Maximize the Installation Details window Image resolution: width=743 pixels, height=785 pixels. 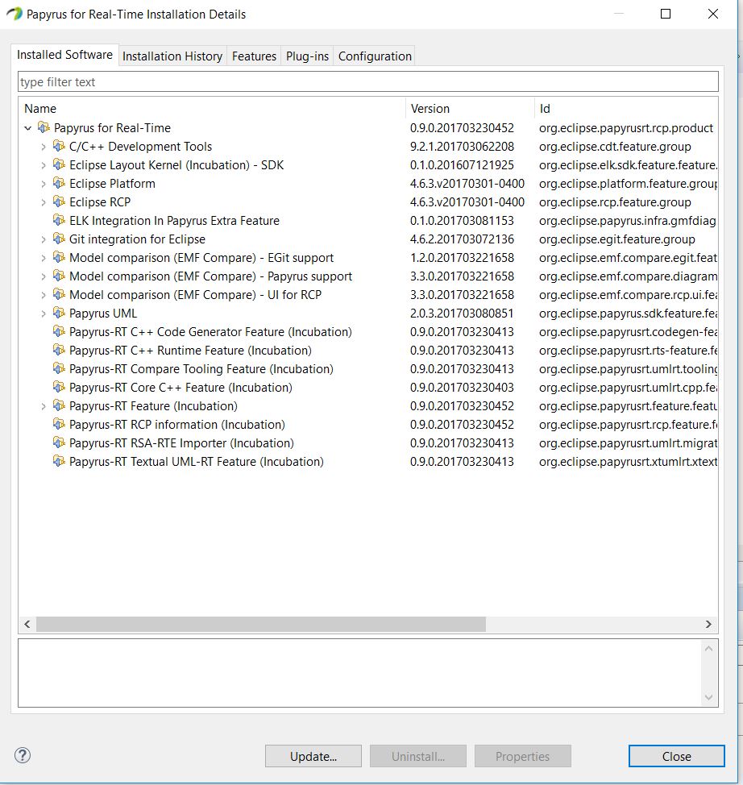[x=666, y=14]
